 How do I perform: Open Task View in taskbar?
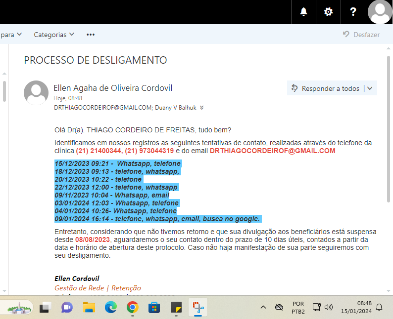pyautogui.click(x=45, y=308)
